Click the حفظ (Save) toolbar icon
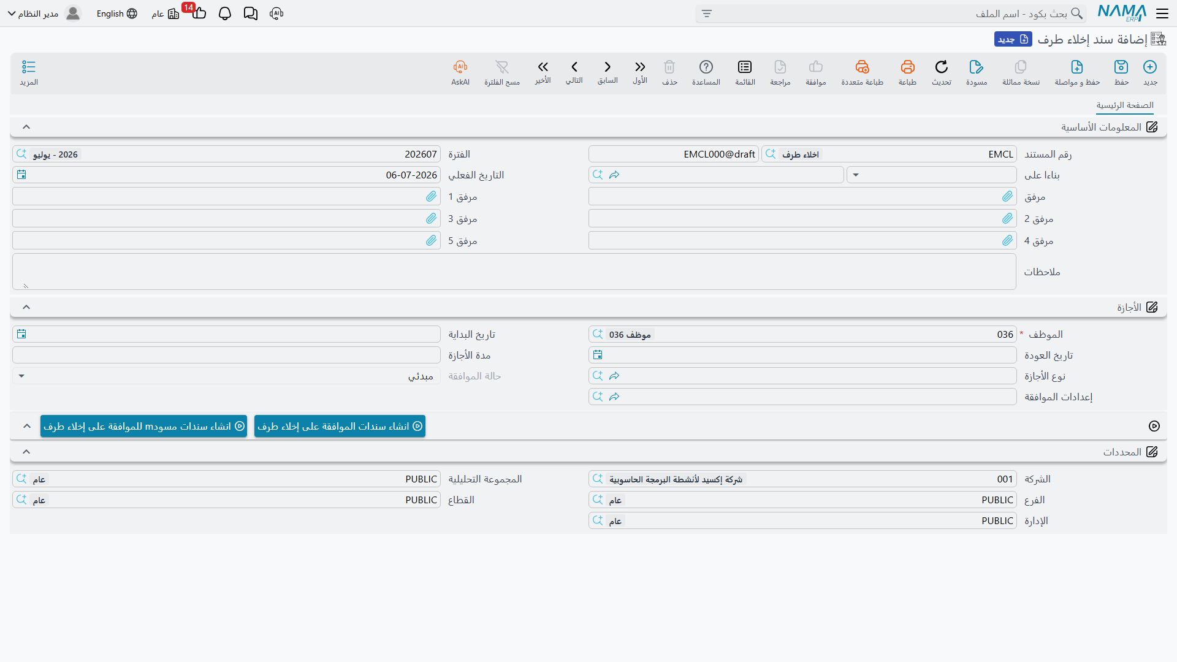Screen dimensions: 1177x662 click(1121, 72)
